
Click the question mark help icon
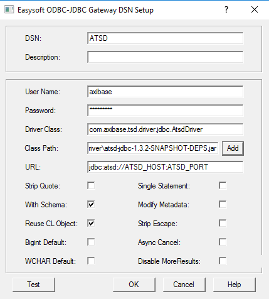[226, 9]
